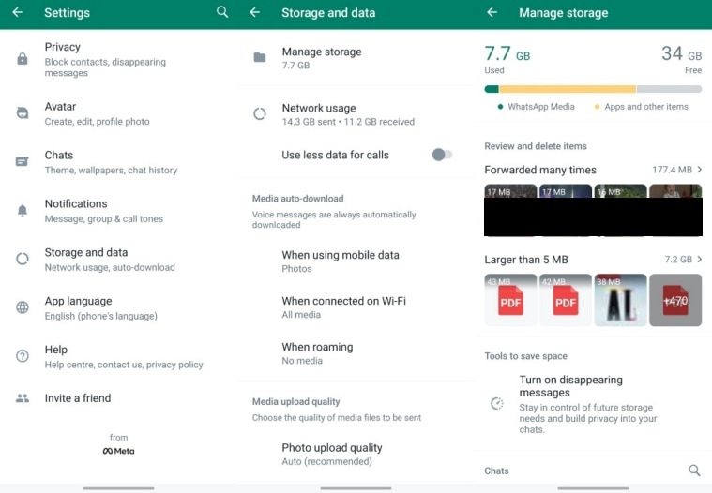Screen dimensions: 712x493
Task: Click the 7.2 GB size label
Action: click(678, 260)
